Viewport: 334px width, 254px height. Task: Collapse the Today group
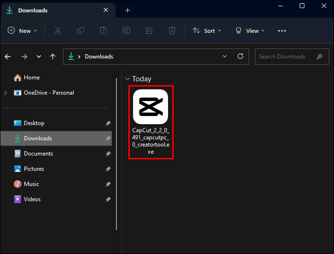[127, 79]
